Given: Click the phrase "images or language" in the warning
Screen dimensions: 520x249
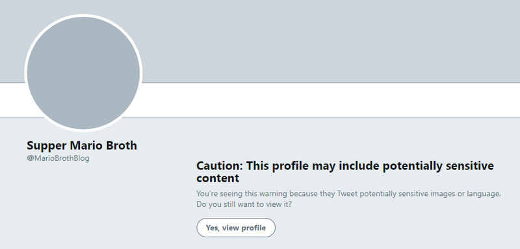Looking at the screenshot, I should (467, 194).
